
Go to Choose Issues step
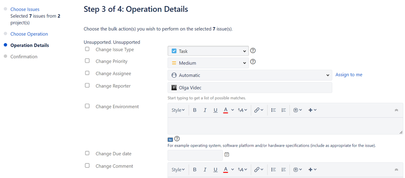(25, 9)
